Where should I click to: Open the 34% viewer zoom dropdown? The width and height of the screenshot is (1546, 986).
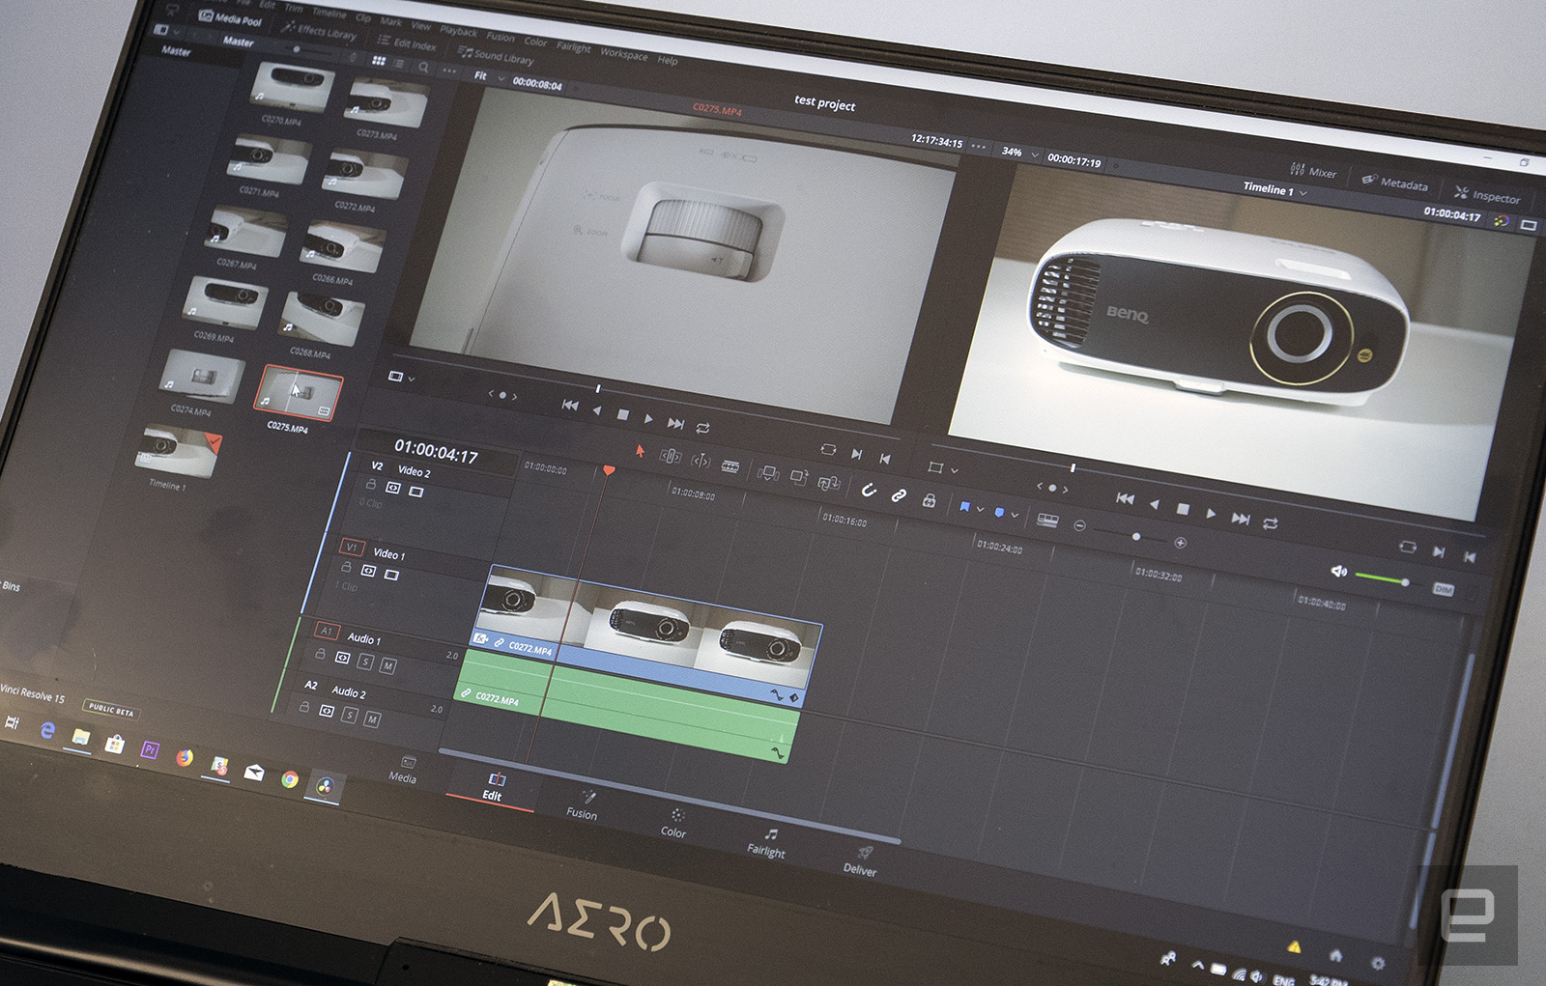[x=1019, y=153]
